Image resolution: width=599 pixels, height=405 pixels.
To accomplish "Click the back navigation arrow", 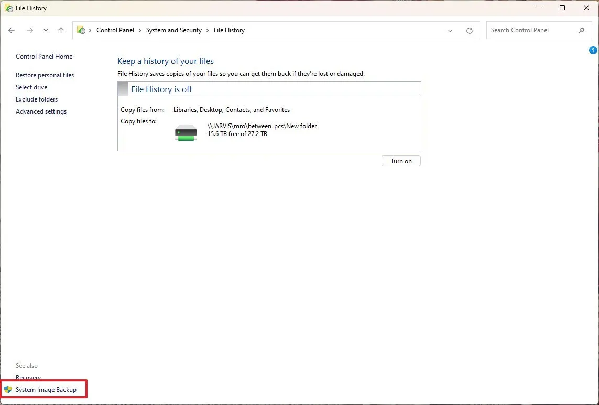I will point(12,30).
